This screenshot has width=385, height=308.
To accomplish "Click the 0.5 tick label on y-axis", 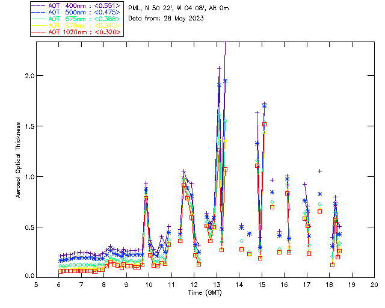I will point(28,227).
